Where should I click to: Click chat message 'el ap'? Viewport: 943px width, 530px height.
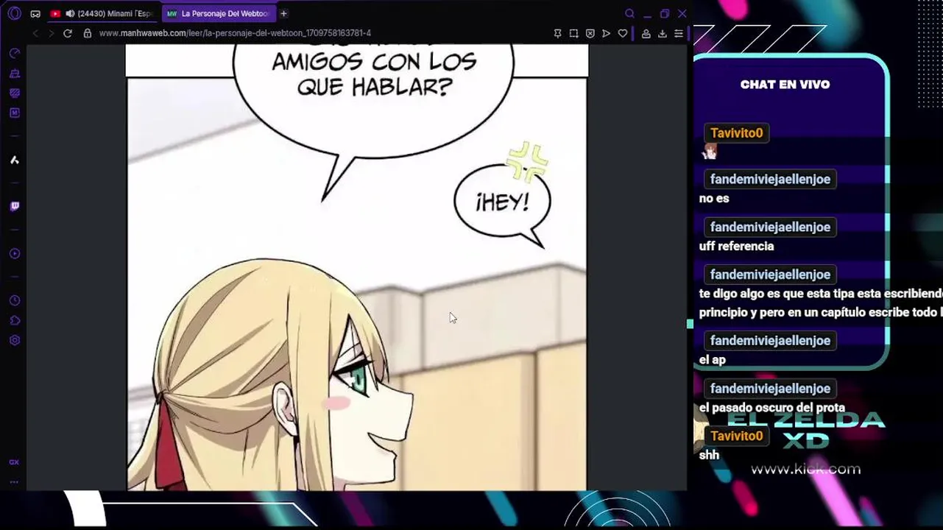pos(713,360)
